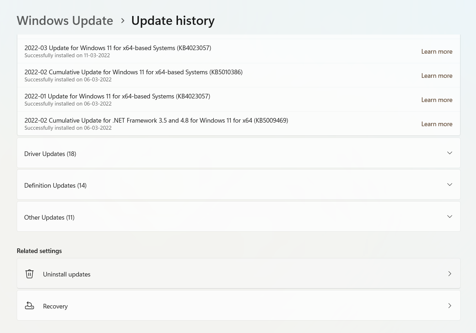Click Definition Updates (14) label

click(x=55, y=186)
